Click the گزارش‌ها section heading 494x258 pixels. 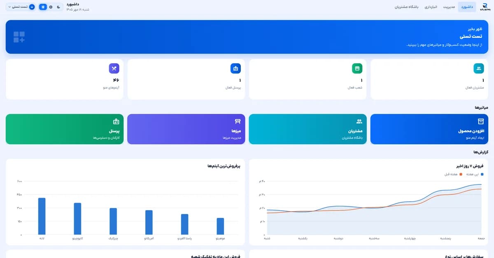(x=481, y=152)
